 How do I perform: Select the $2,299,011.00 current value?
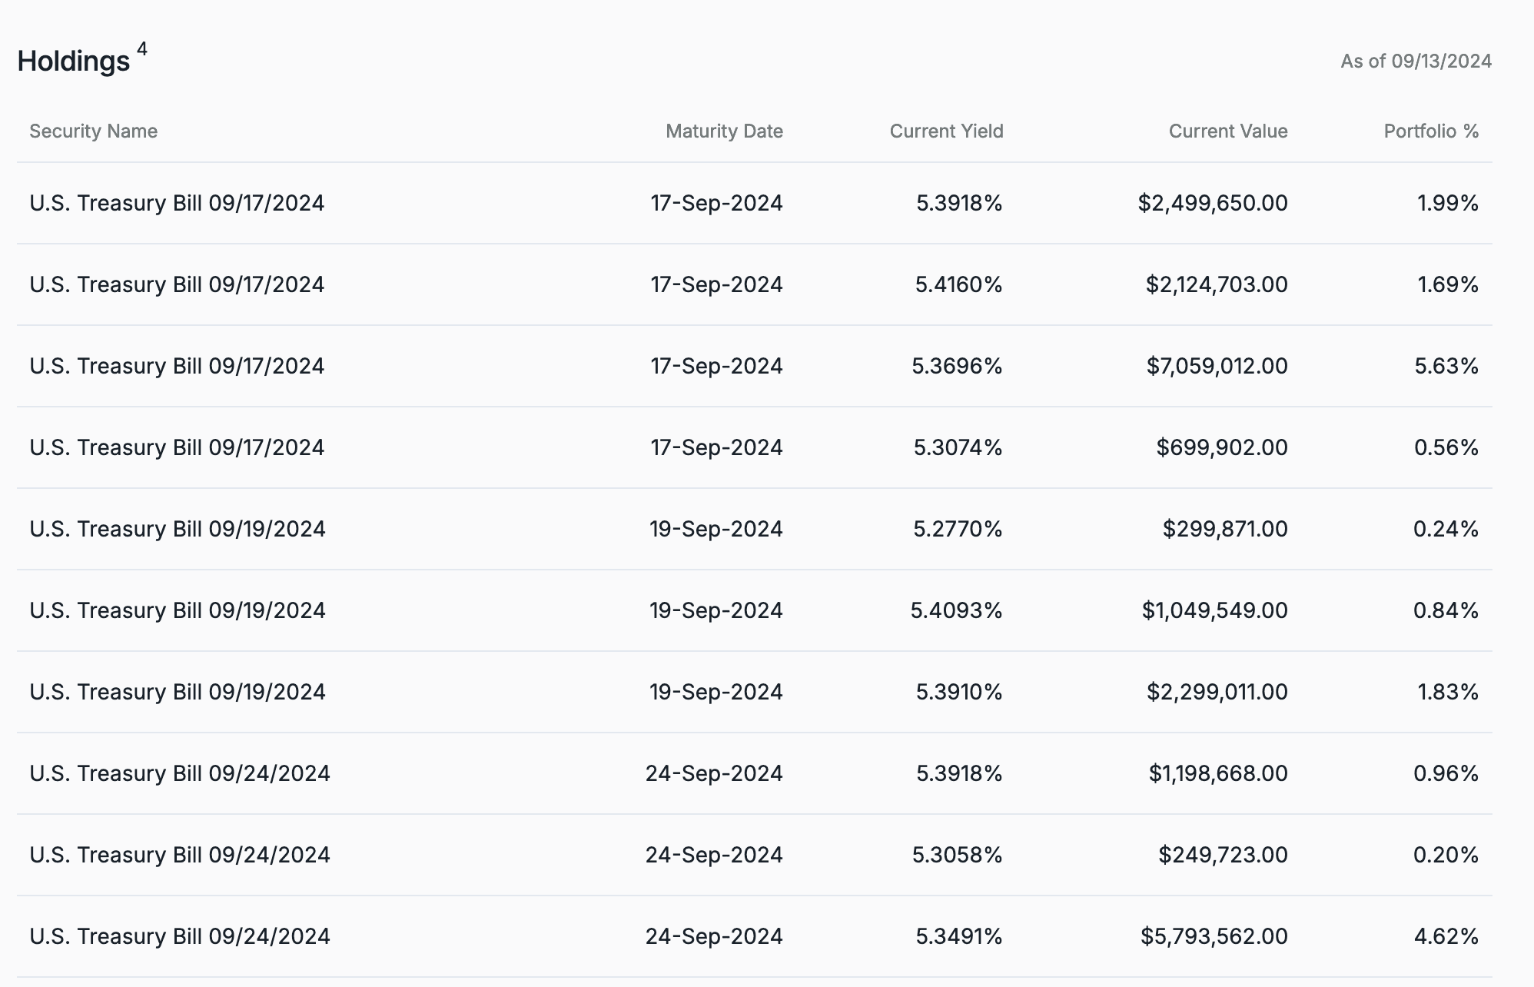tap(1217, 692)
